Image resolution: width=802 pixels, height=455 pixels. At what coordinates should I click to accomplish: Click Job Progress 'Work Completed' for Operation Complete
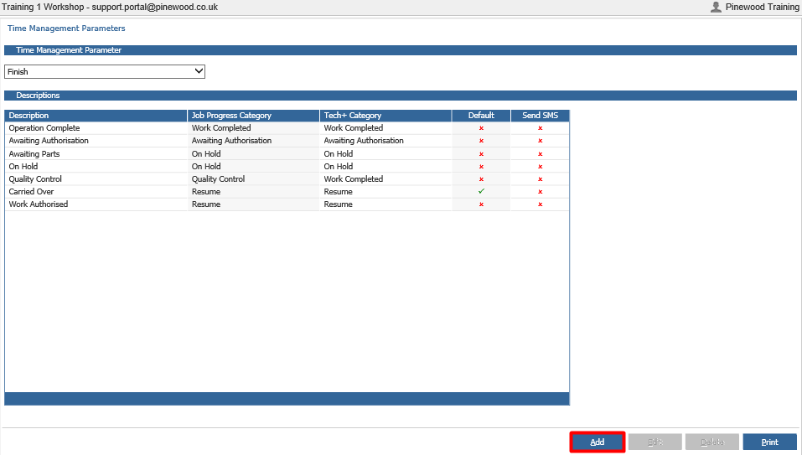221,128
